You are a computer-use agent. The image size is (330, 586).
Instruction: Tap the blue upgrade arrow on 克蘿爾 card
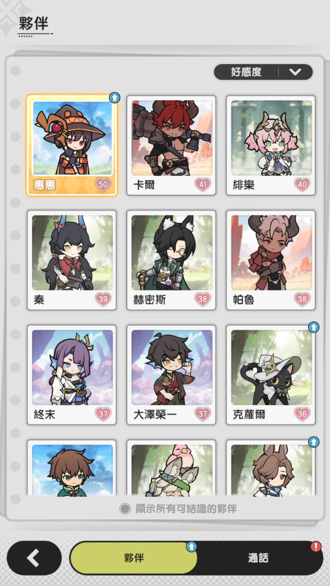coord(313,327)
